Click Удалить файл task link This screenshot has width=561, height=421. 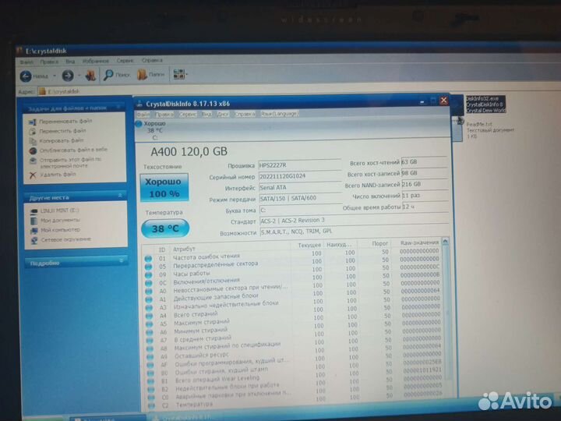58,175
